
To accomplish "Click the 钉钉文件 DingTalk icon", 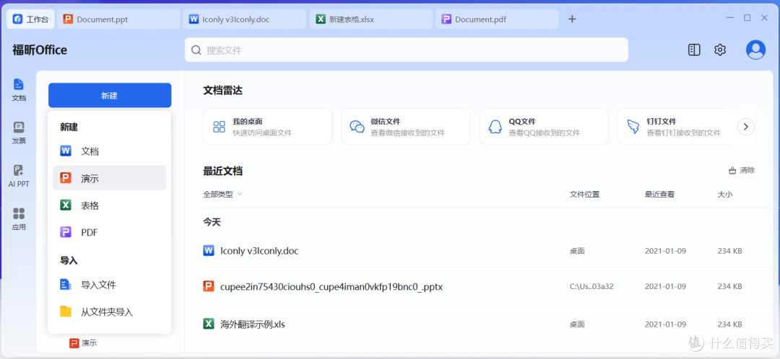I will point(633,127).
